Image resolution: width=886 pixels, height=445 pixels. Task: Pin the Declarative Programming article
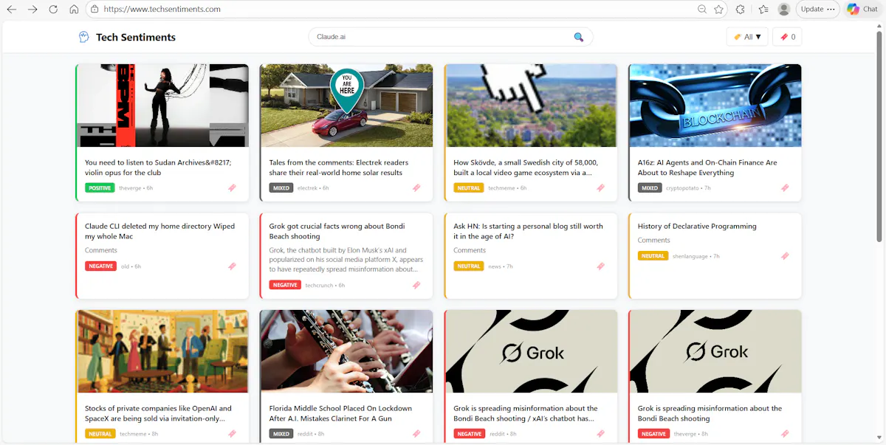click(785, 256)
